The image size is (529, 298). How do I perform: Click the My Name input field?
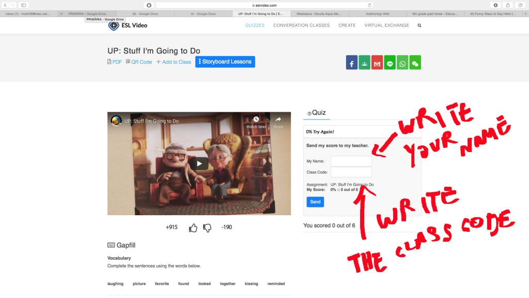tap(351, 161)
